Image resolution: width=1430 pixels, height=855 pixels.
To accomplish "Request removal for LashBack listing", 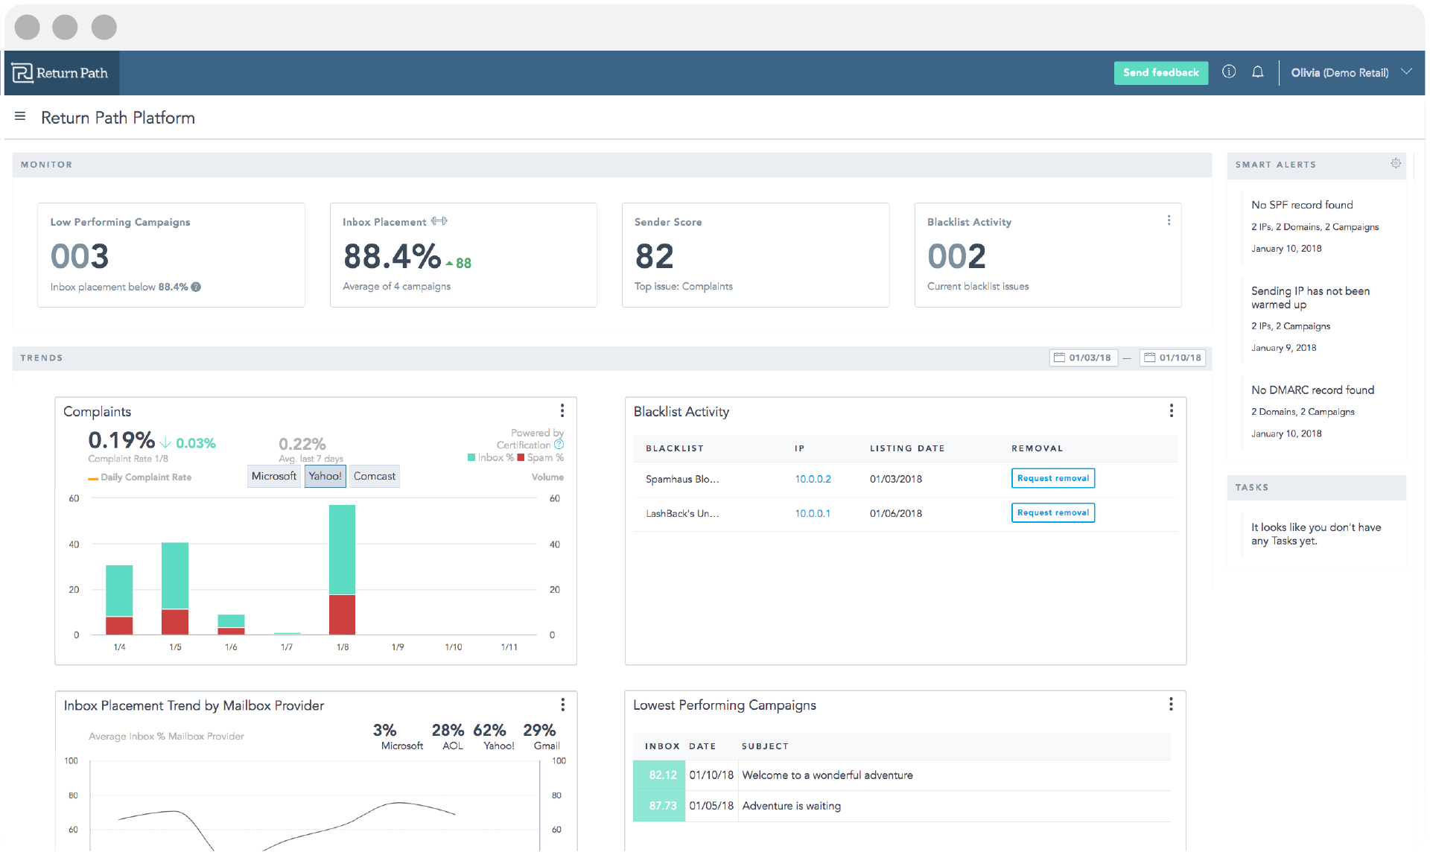I will click(1052, 512).
